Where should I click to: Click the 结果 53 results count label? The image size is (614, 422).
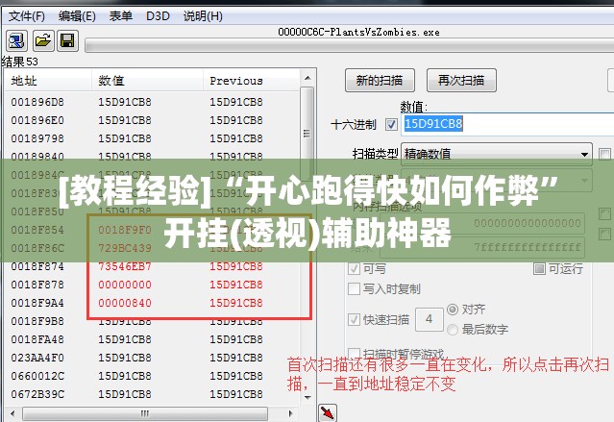(19, 62)
